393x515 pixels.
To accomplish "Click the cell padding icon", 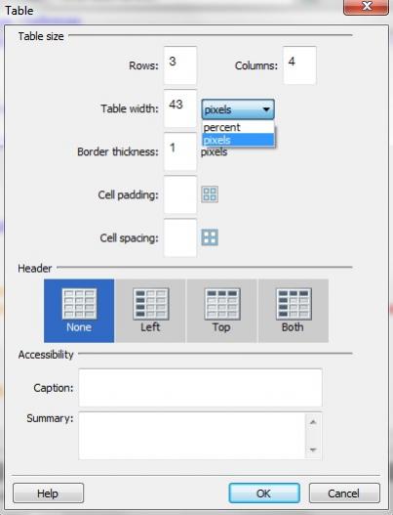I will pyautogui.click(x=210, y=194).
